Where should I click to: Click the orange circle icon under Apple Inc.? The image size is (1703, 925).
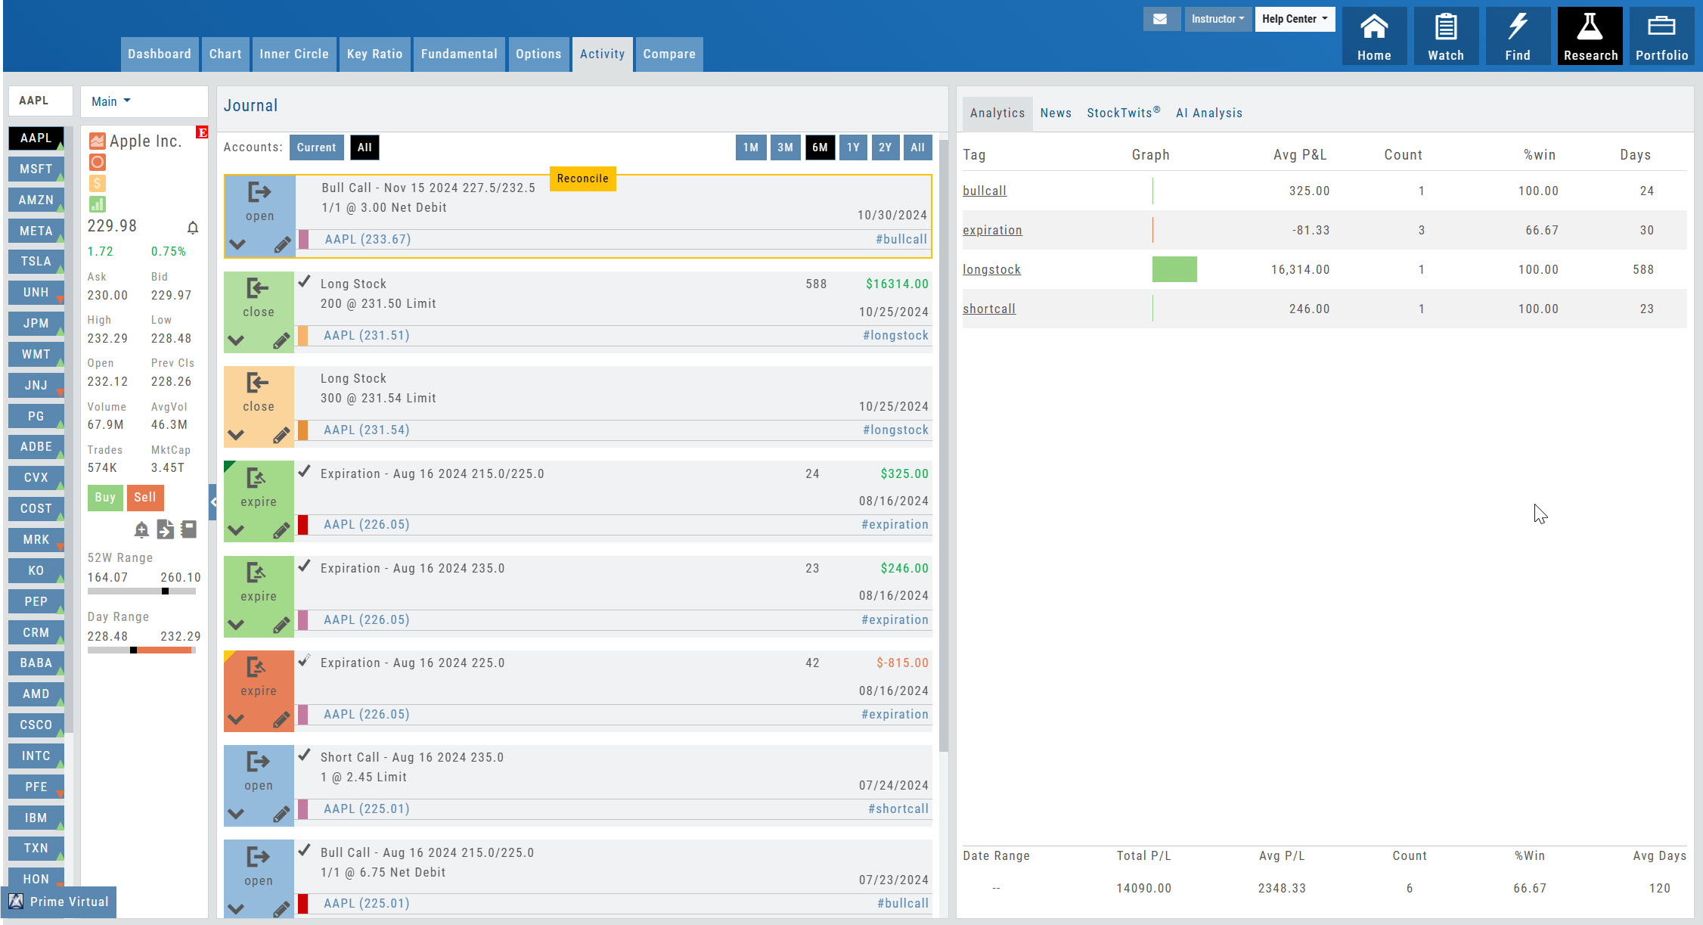point(97,162)
